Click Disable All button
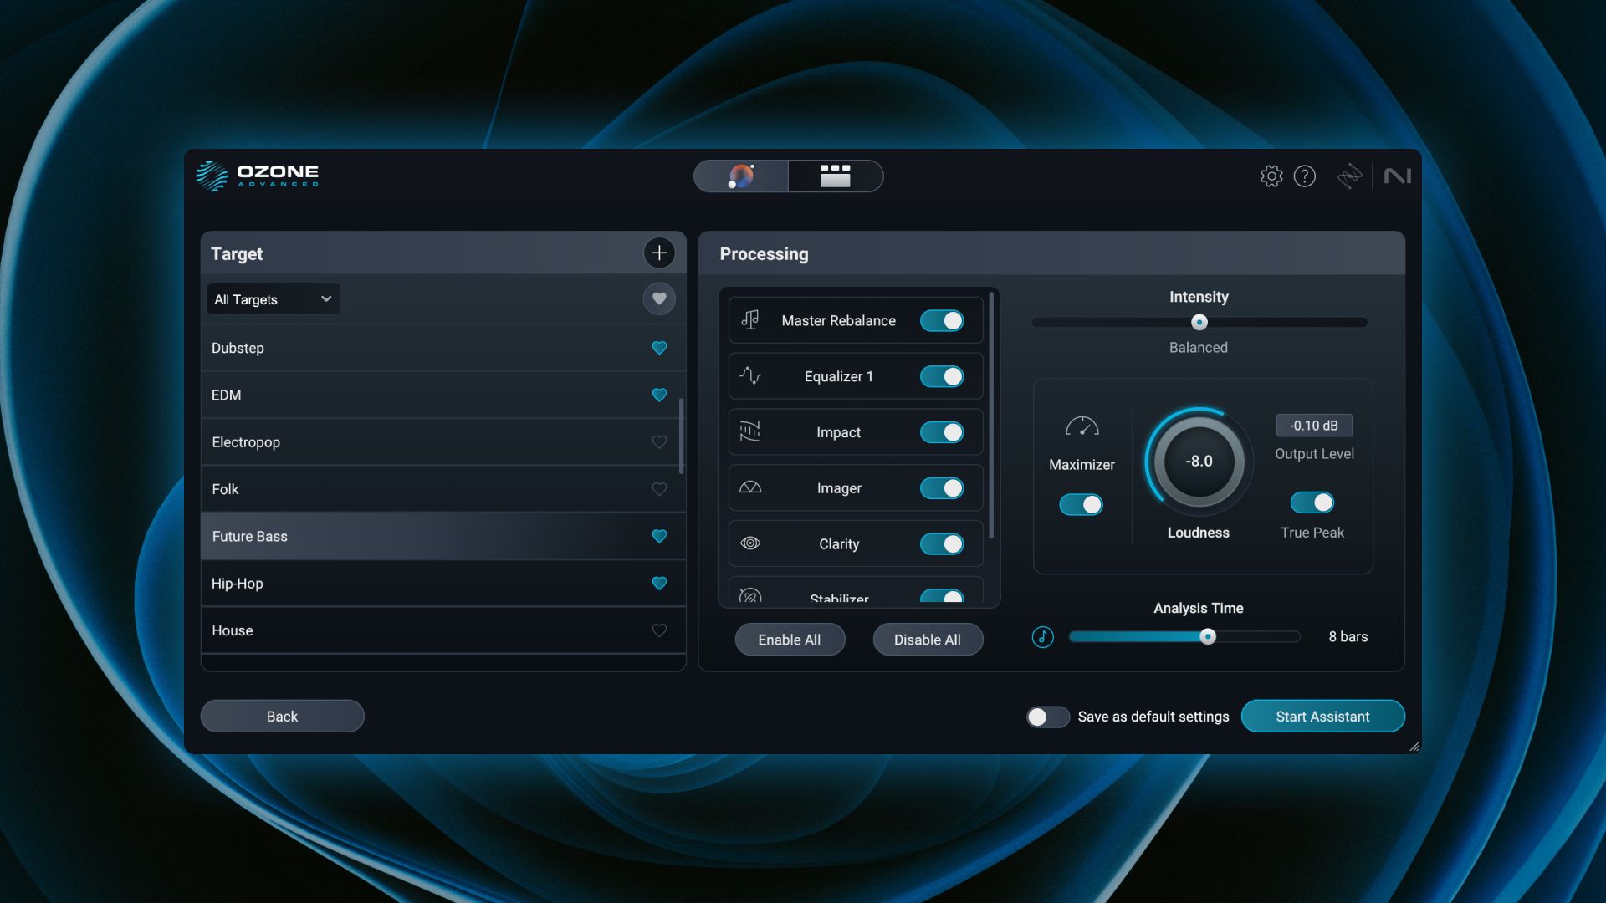 click(928, 640)
